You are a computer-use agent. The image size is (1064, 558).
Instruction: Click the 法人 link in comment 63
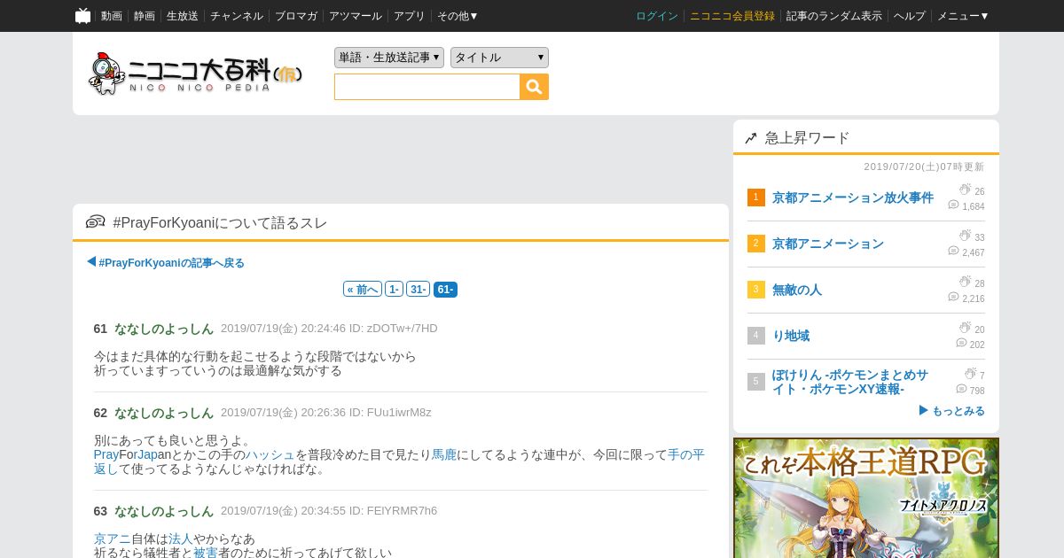pyautogui.click(x=181, y=539)
